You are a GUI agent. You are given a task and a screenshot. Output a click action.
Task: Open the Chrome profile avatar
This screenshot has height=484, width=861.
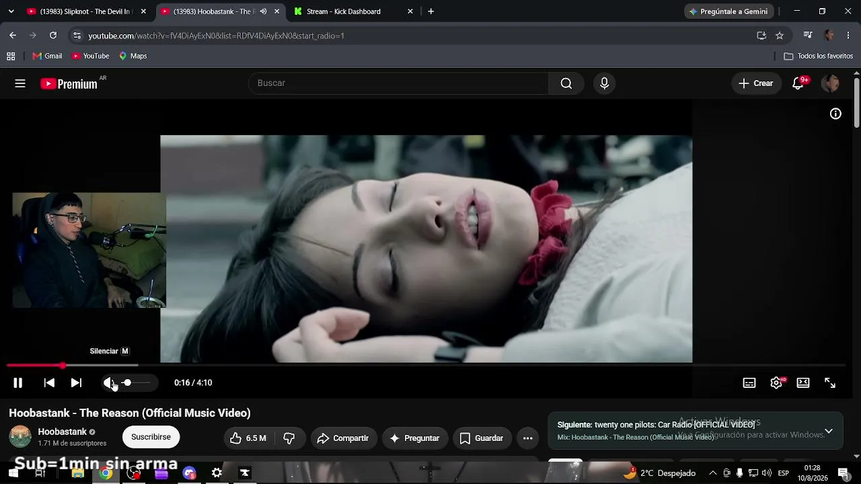(x=829, y=36)
